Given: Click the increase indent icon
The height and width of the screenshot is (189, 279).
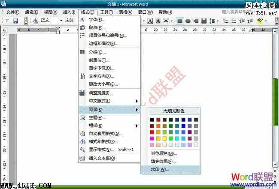Looking at the screenshot, I should [250, 21].
